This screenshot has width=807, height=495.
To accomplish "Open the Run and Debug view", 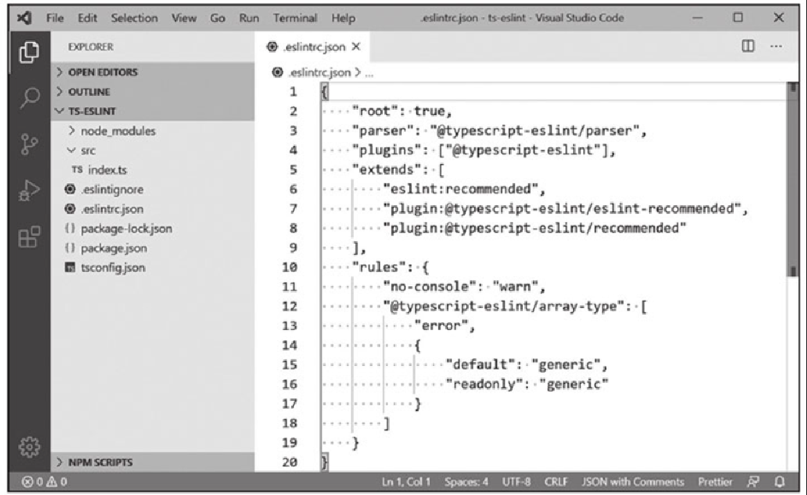I will pyautogui.click(x=29, y=190).
